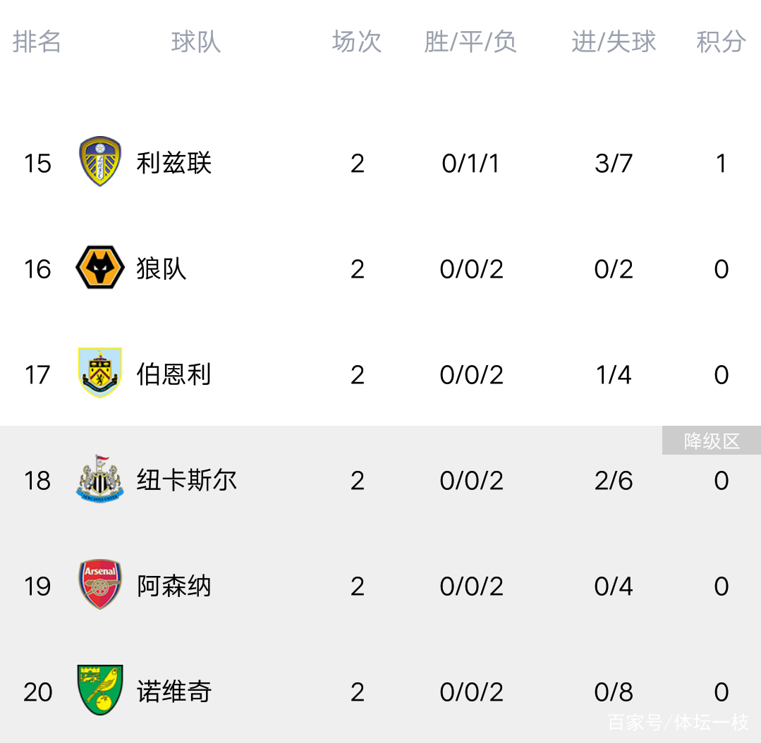Open team name 狼队

point(161,269)
